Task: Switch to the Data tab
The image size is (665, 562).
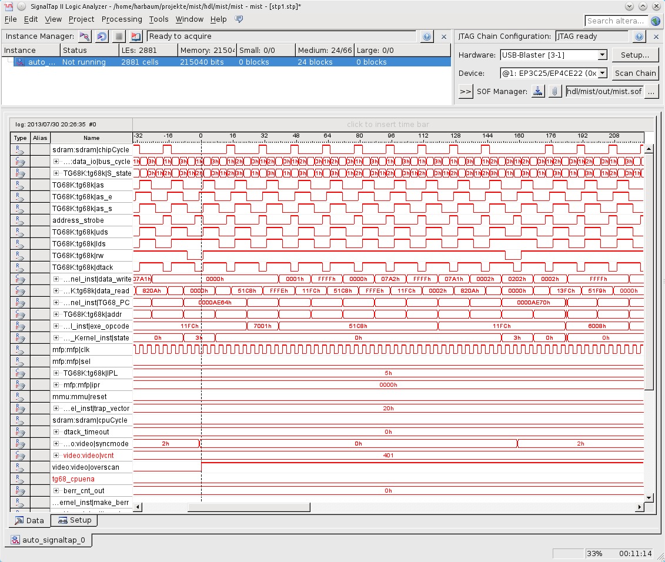Action: (29, 520)
